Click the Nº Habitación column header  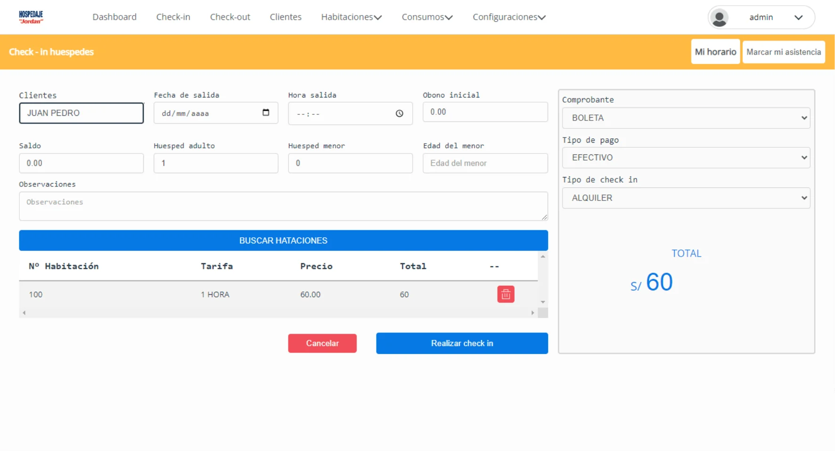(64, 266)
